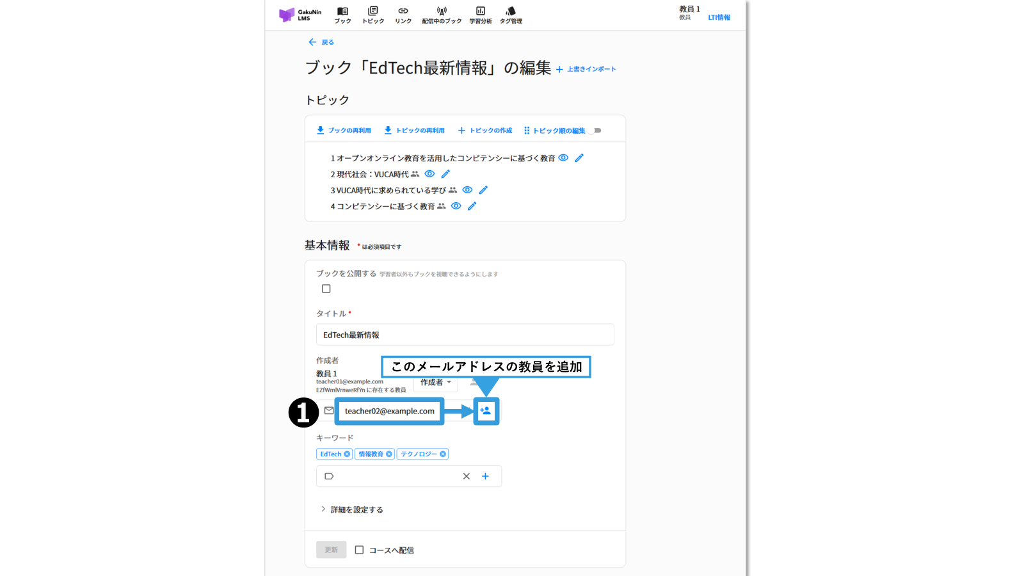Toggle the トピック順の編集 switch
Image resolution: width=1024 pixels, height=576 pixels.
click(x=595, y=131)
